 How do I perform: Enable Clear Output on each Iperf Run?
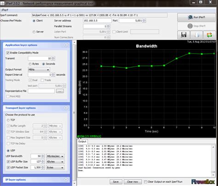click(145, 182)
